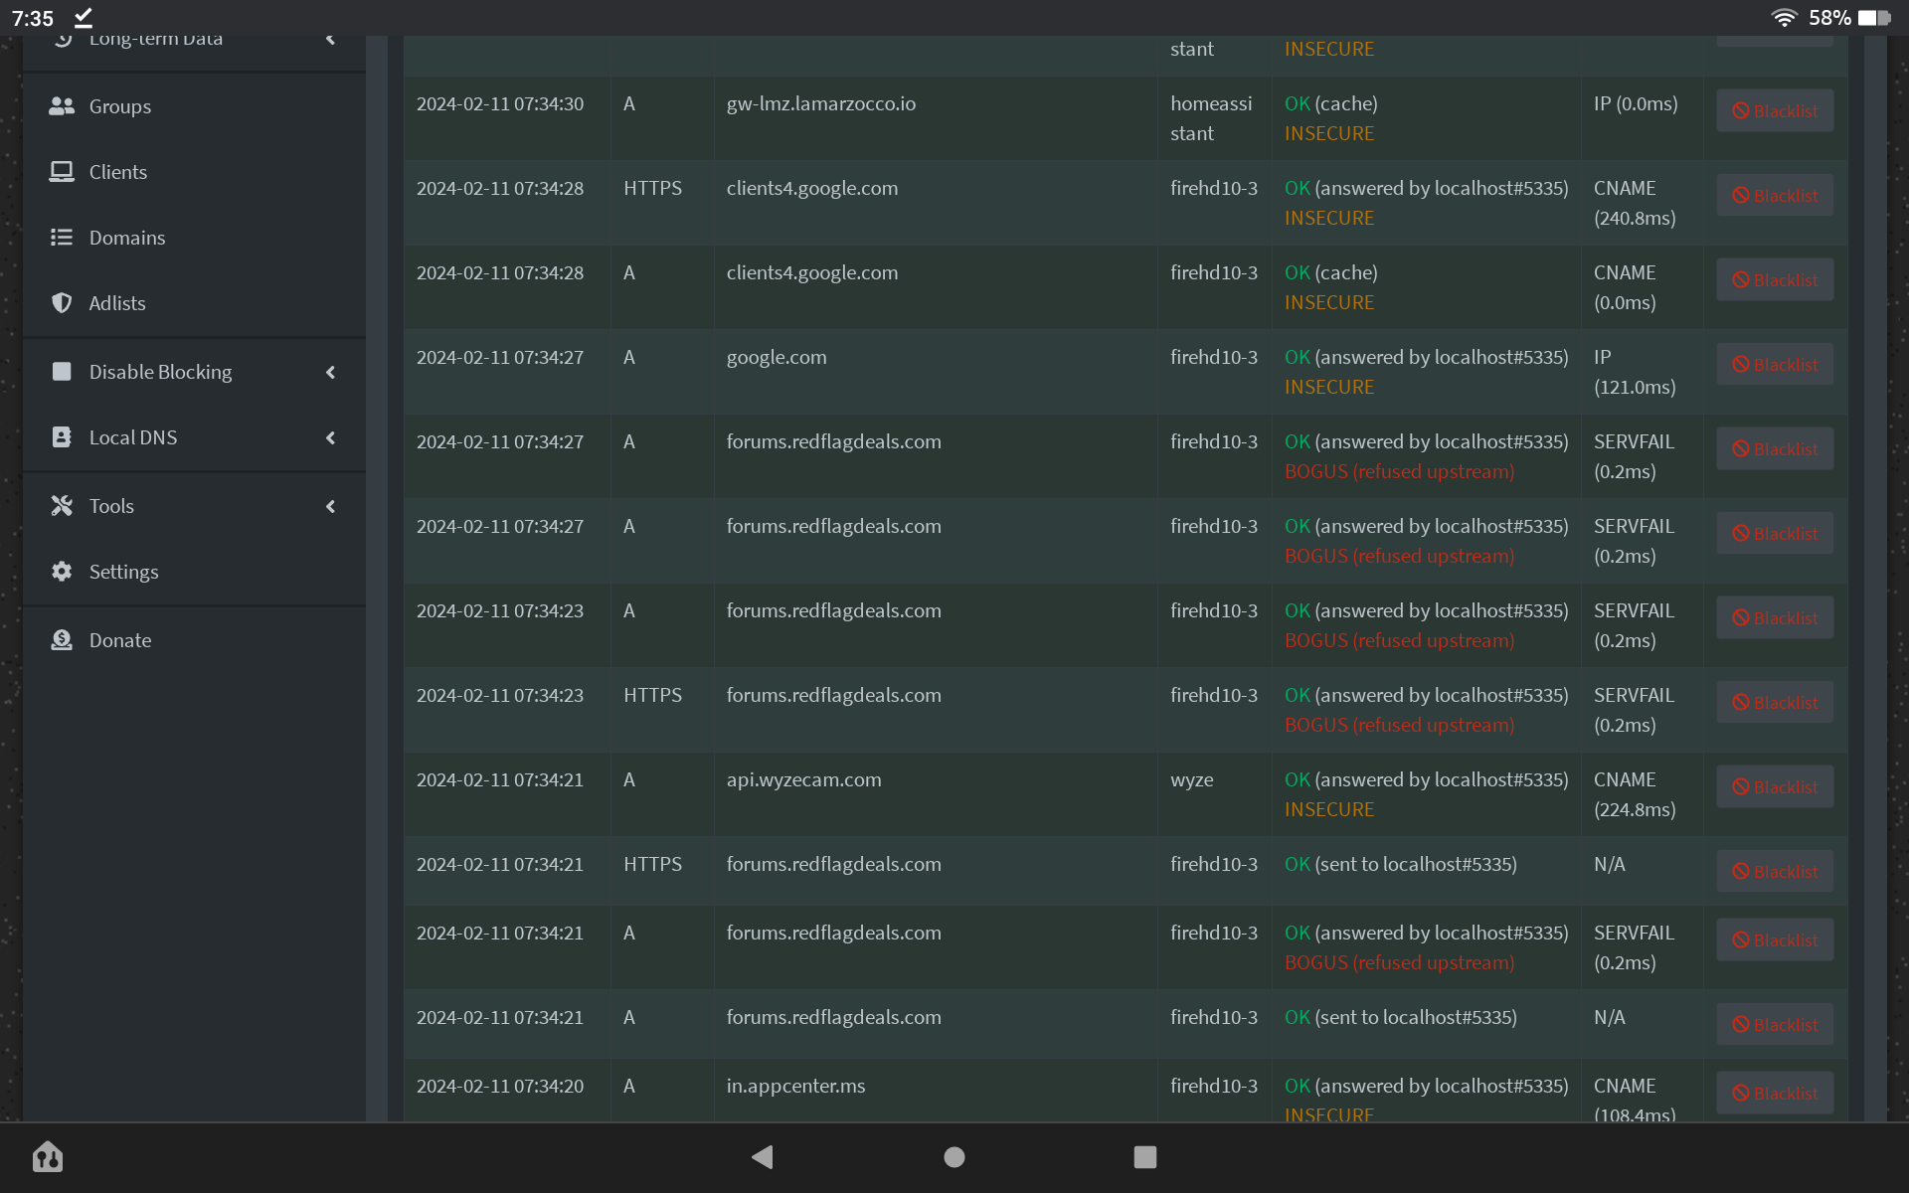
Task: Select the Donate sidebar entry
Action: 120,639
